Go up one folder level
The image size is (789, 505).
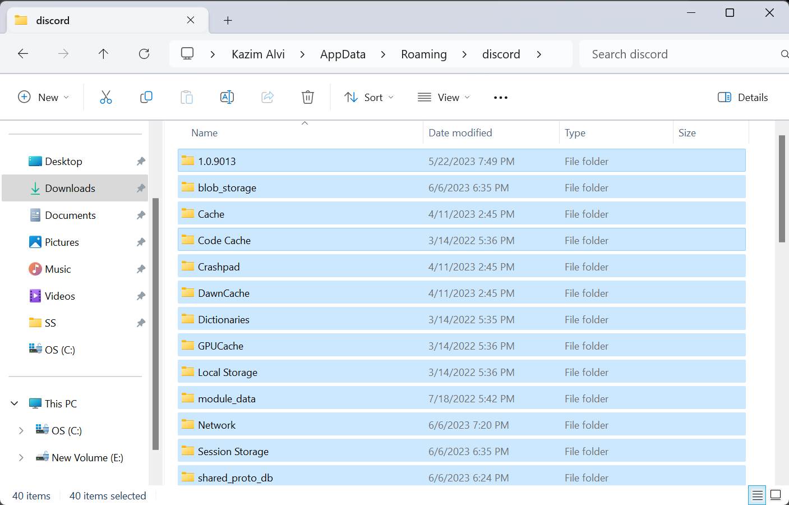[103, 54]
